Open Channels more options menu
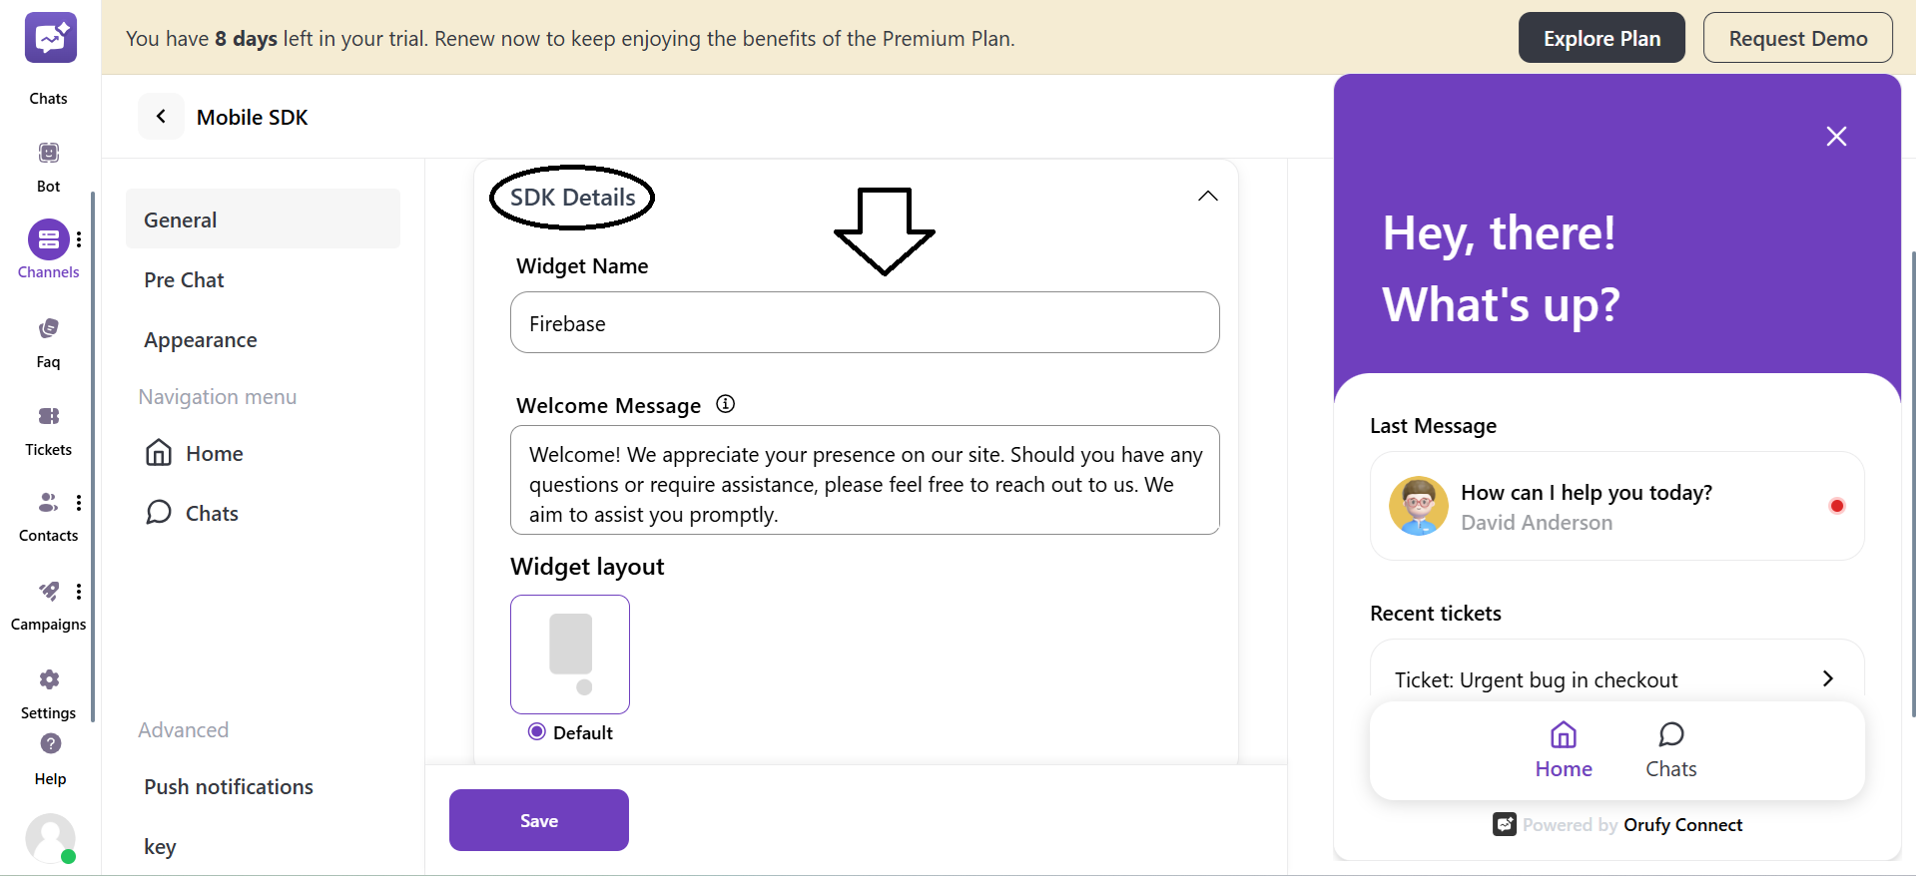The height and width of the screenshot is (876, 1916). coord(79,239)
